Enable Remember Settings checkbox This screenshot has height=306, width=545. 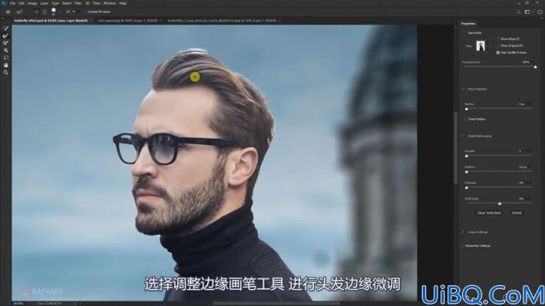pyautogui.click(x=463, y=246)
